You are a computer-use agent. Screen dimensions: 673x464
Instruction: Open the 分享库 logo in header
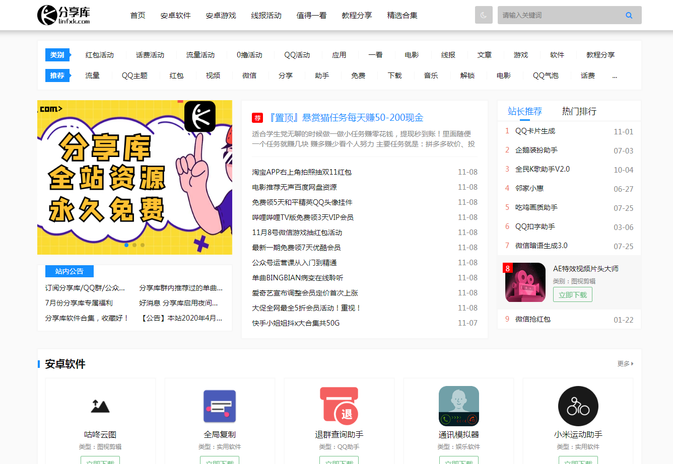point(64,15)
